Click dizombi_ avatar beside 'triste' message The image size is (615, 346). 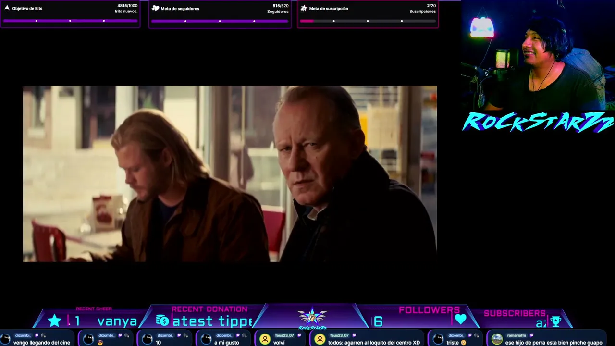(438, 339)
